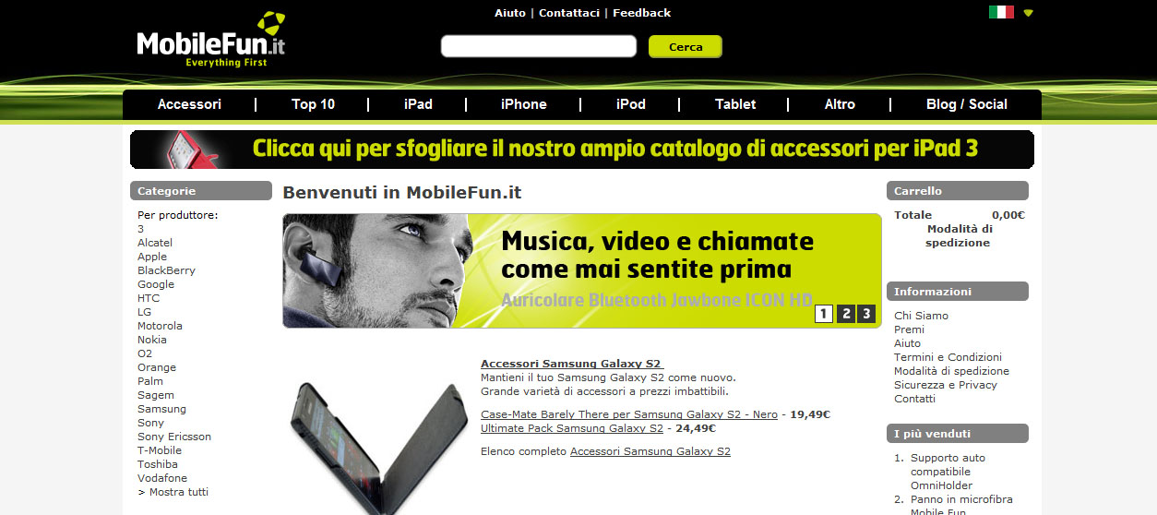Open the language dropdown arrow
This screenshot has width=1157, height=515.
[x=1029, y=13]
